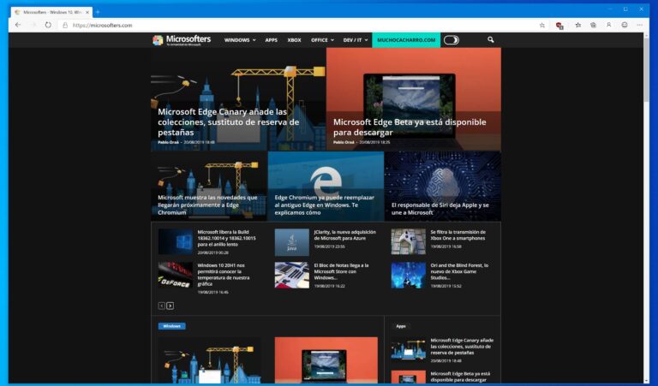Select the Microsofters browser tab
Viewport: 658px width, 386px height.
pos(51,12)
